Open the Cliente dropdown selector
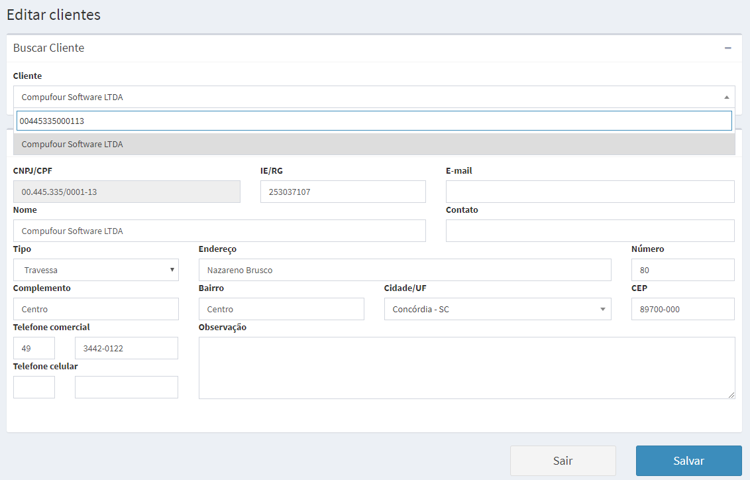 point(374,97)
